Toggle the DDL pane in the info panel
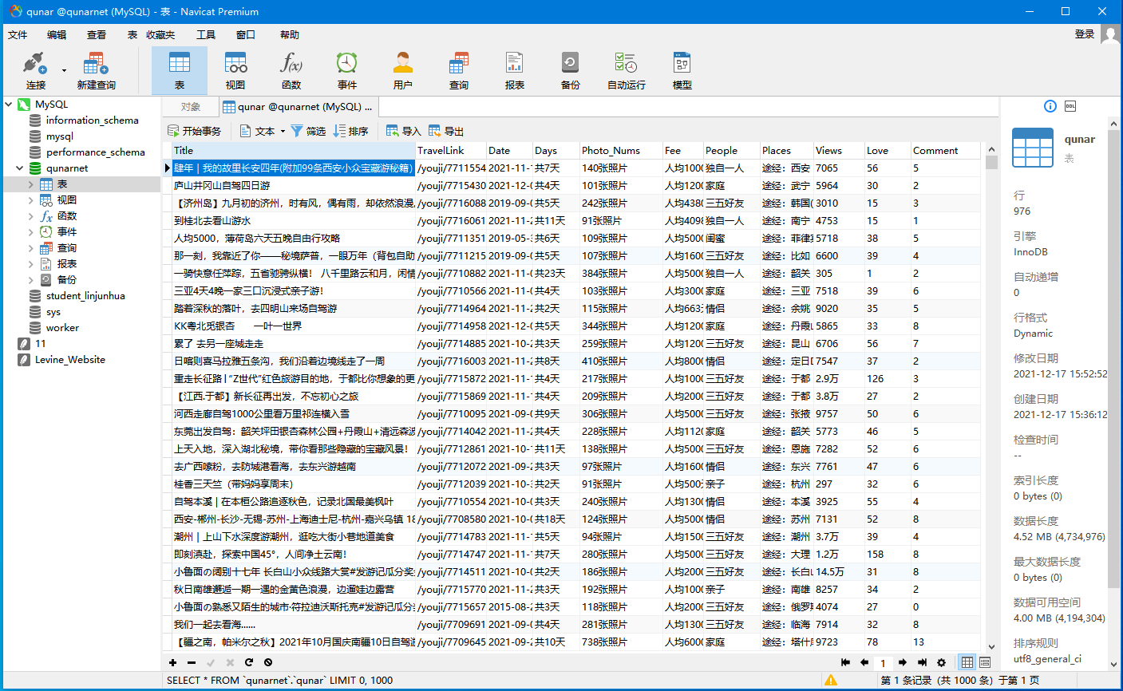 click(x=1070, y=107)
